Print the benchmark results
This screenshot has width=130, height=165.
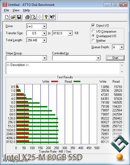click(x=28, y=17)
